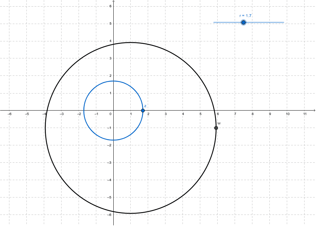Screen dimensions: 316x226
Task: Click the y-axis tick label 6
Action: tap(111, 6)
